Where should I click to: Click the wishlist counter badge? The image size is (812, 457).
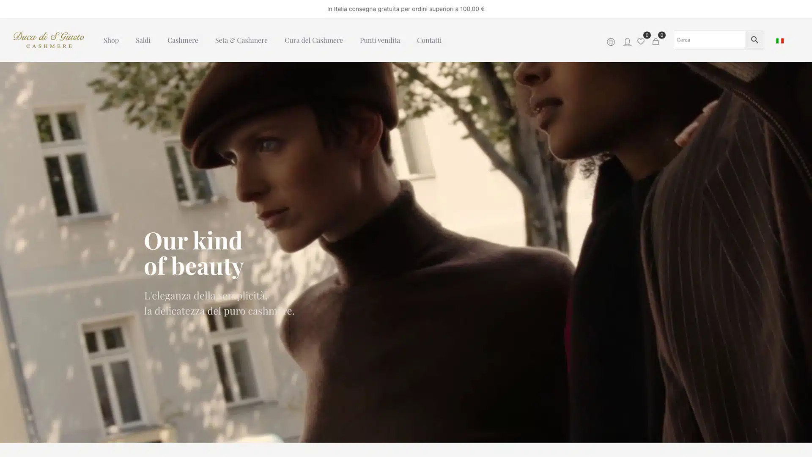[647, 35]
